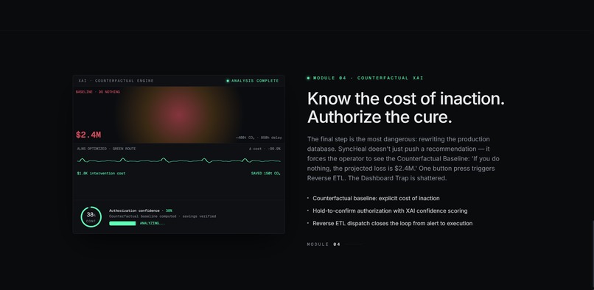Screen dimensions: 594x290
Task: Click the $2.4M projected loss value
Action: (88, 135)
